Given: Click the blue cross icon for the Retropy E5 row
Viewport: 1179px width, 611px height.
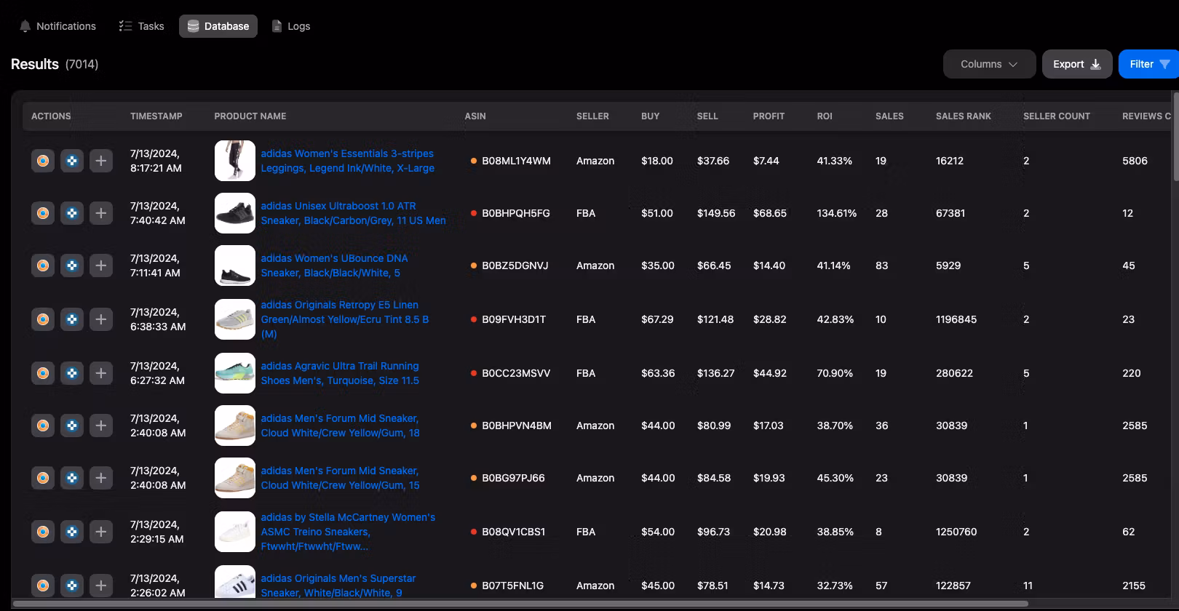Looking at the screenshot, I should 72,319.
